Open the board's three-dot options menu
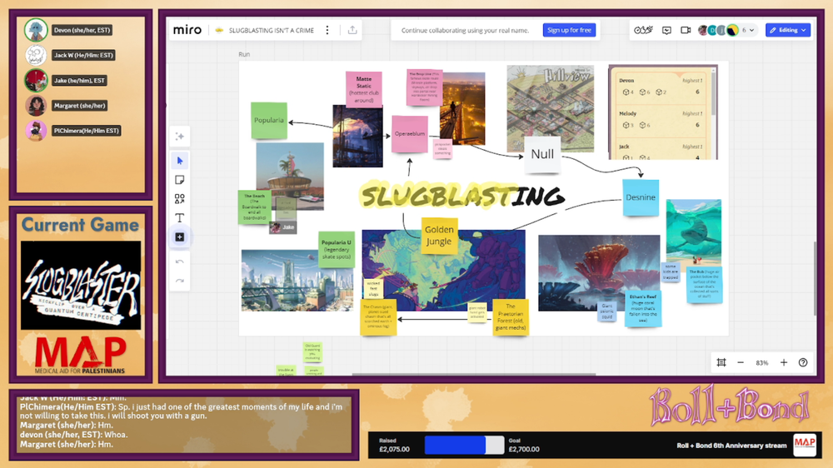Image resolution: width=833 pixels, height=468 pixels. [327, 30]
